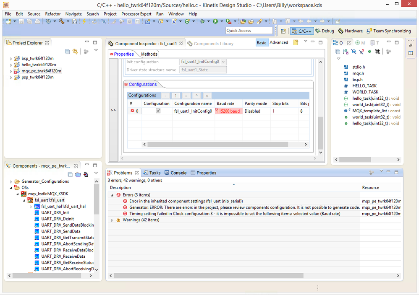
Task: Click the move down arrow in Configurations header
Action: pos(207,96)
